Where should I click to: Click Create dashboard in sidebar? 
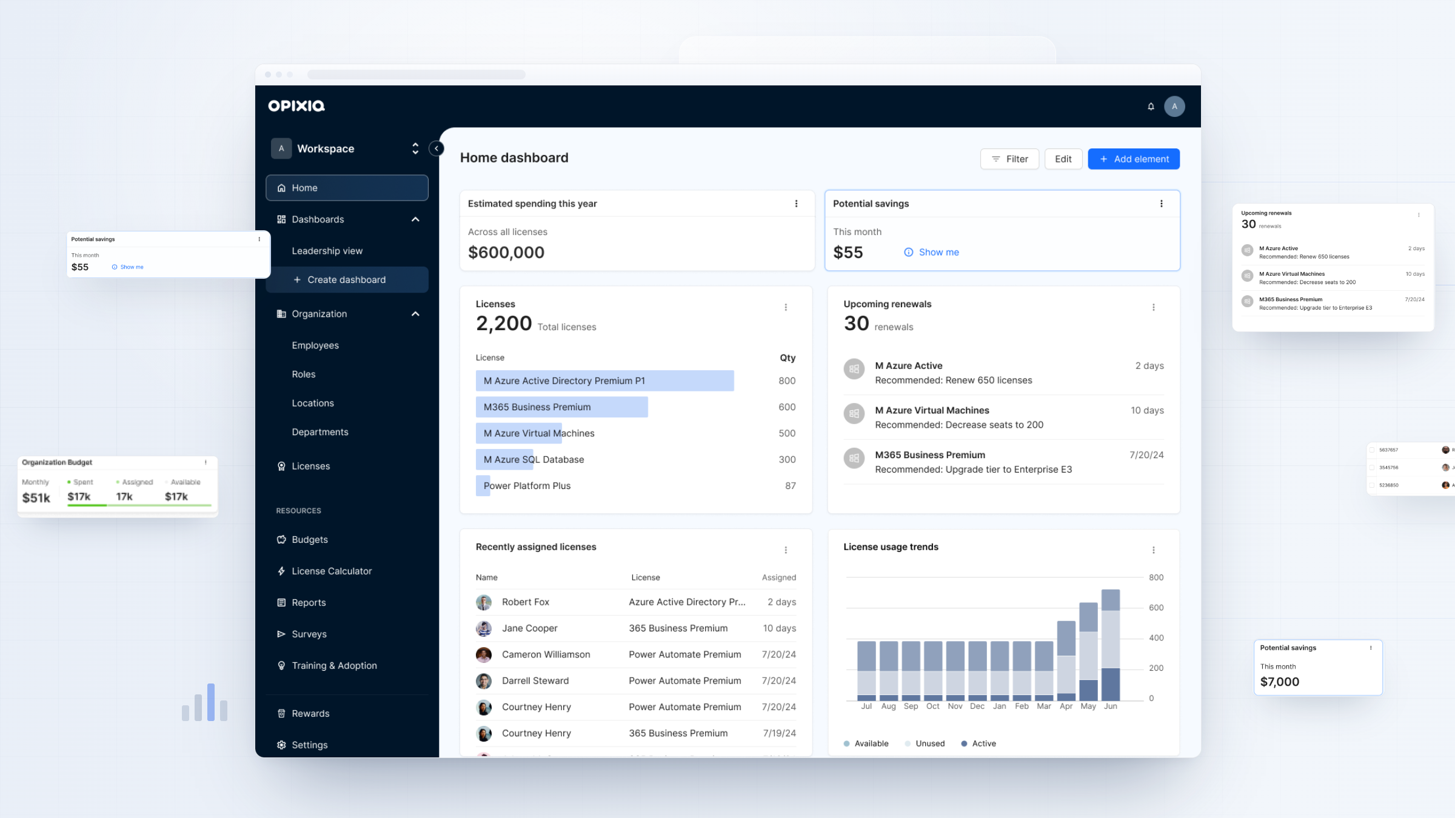coord(347,280)
